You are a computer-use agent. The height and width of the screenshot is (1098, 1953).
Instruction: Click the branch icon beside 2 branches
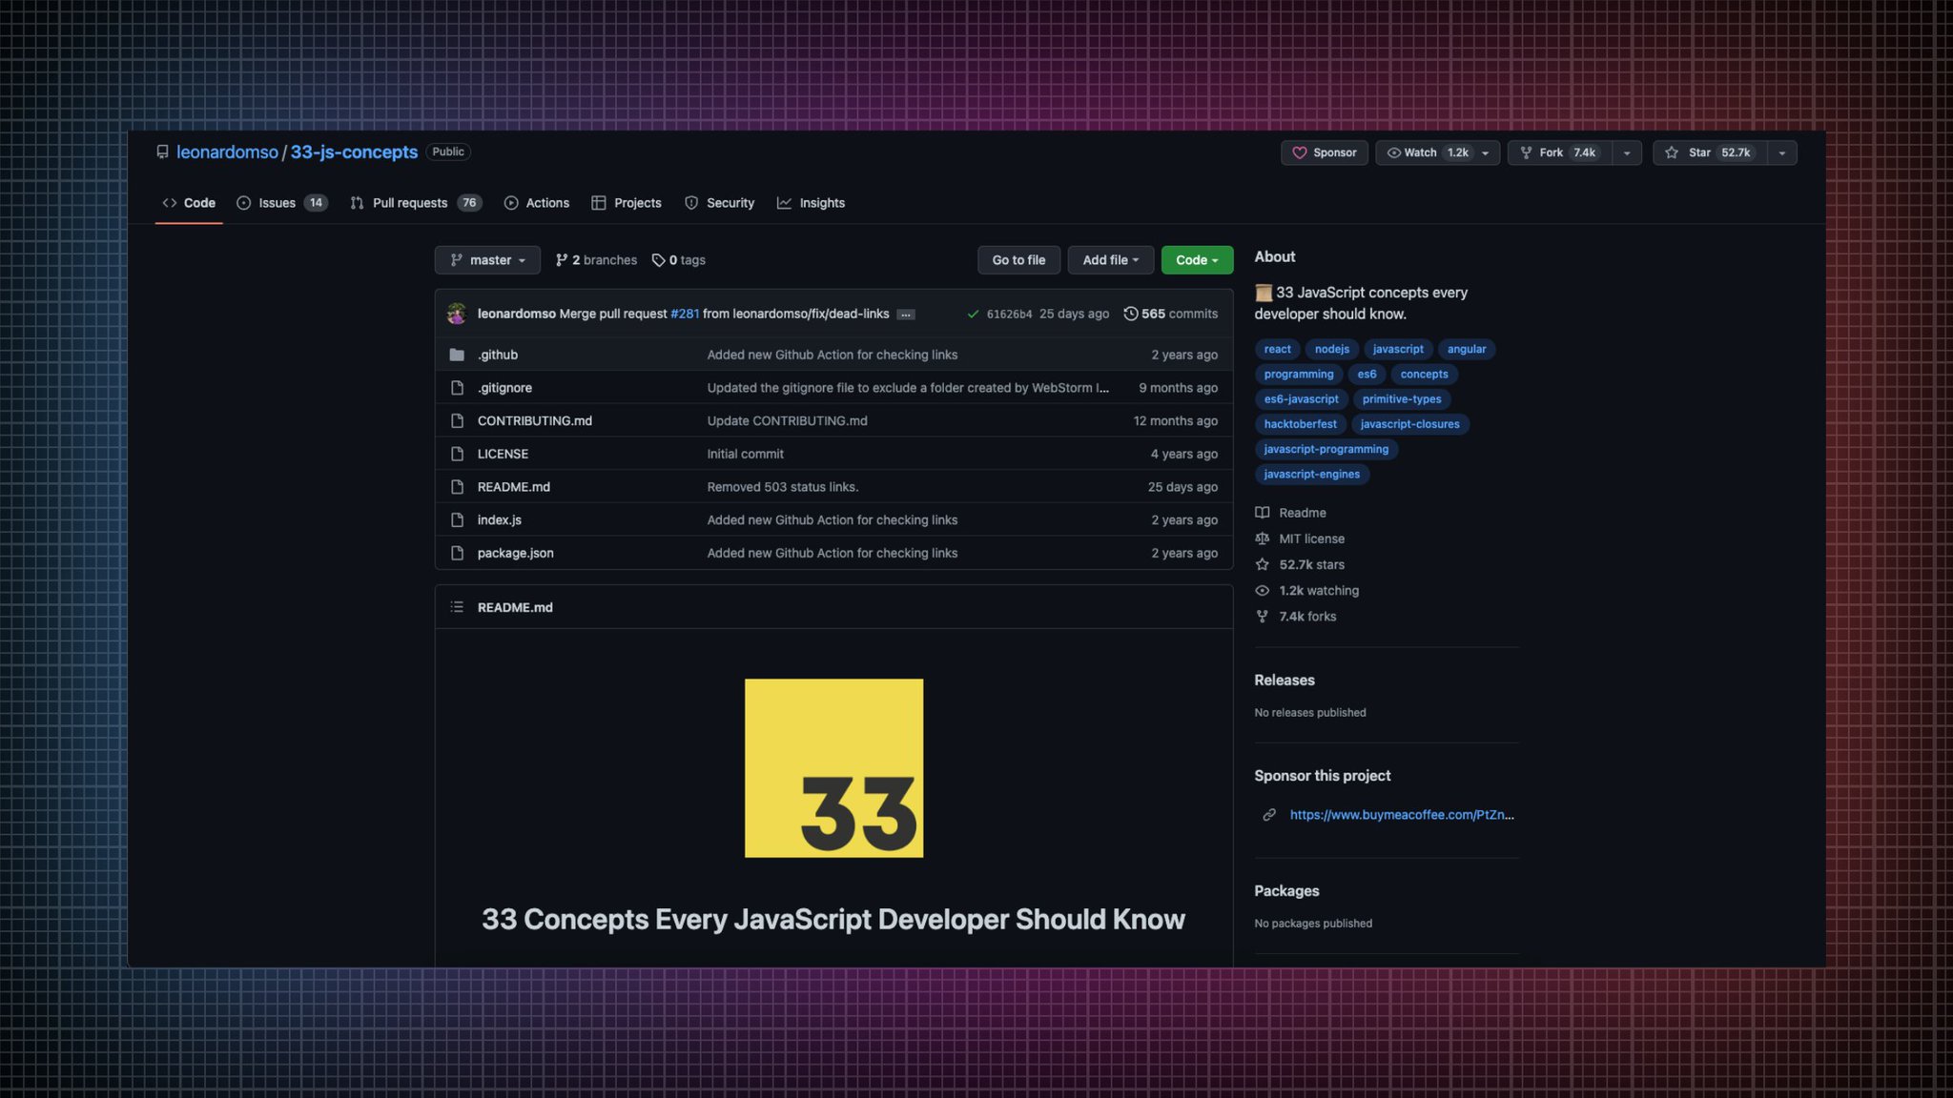(x=564, y=259)
